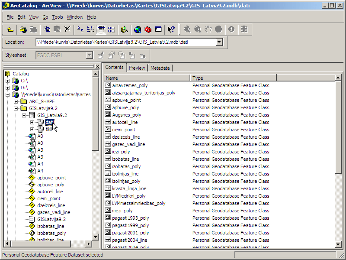Sort by the Name column header
This screenshot has height=260, width=346.
pyautogui.click(x=147, y=78)
